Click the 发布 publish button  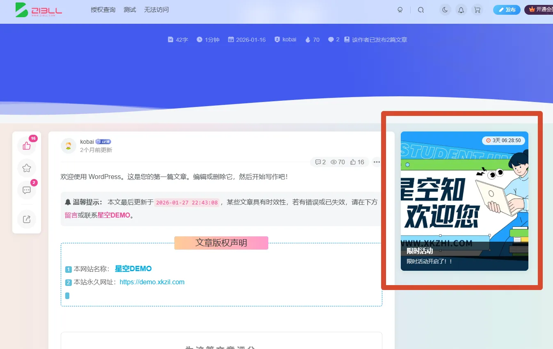(x=506, y=9)
